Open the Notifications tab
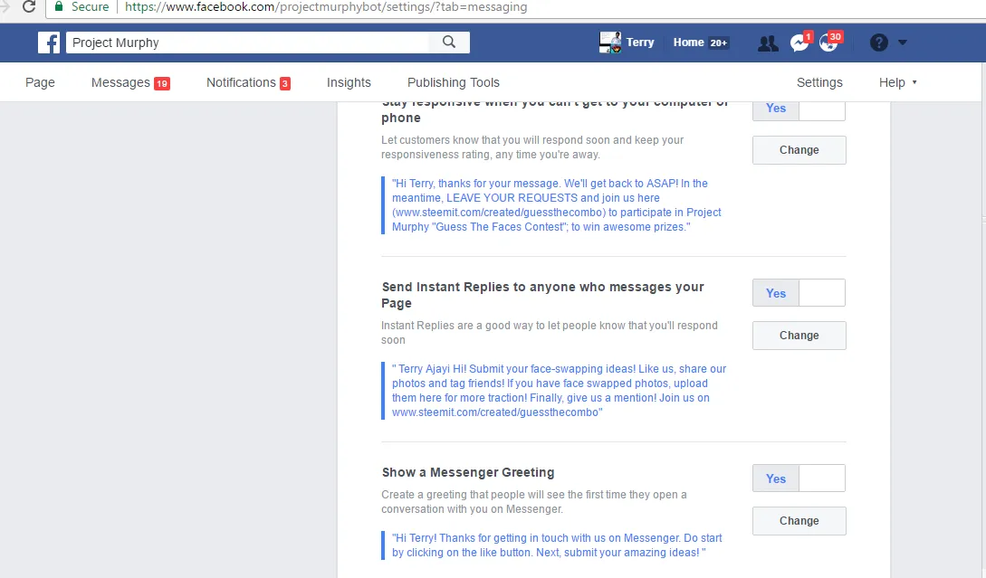The image size is (986, 578). (x=248, y=82)
